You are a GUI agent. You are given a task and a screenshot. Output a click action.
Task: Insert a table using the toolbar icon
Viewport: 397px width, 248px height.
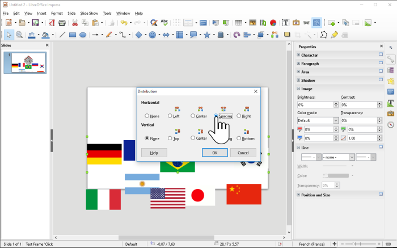(239, 23)
